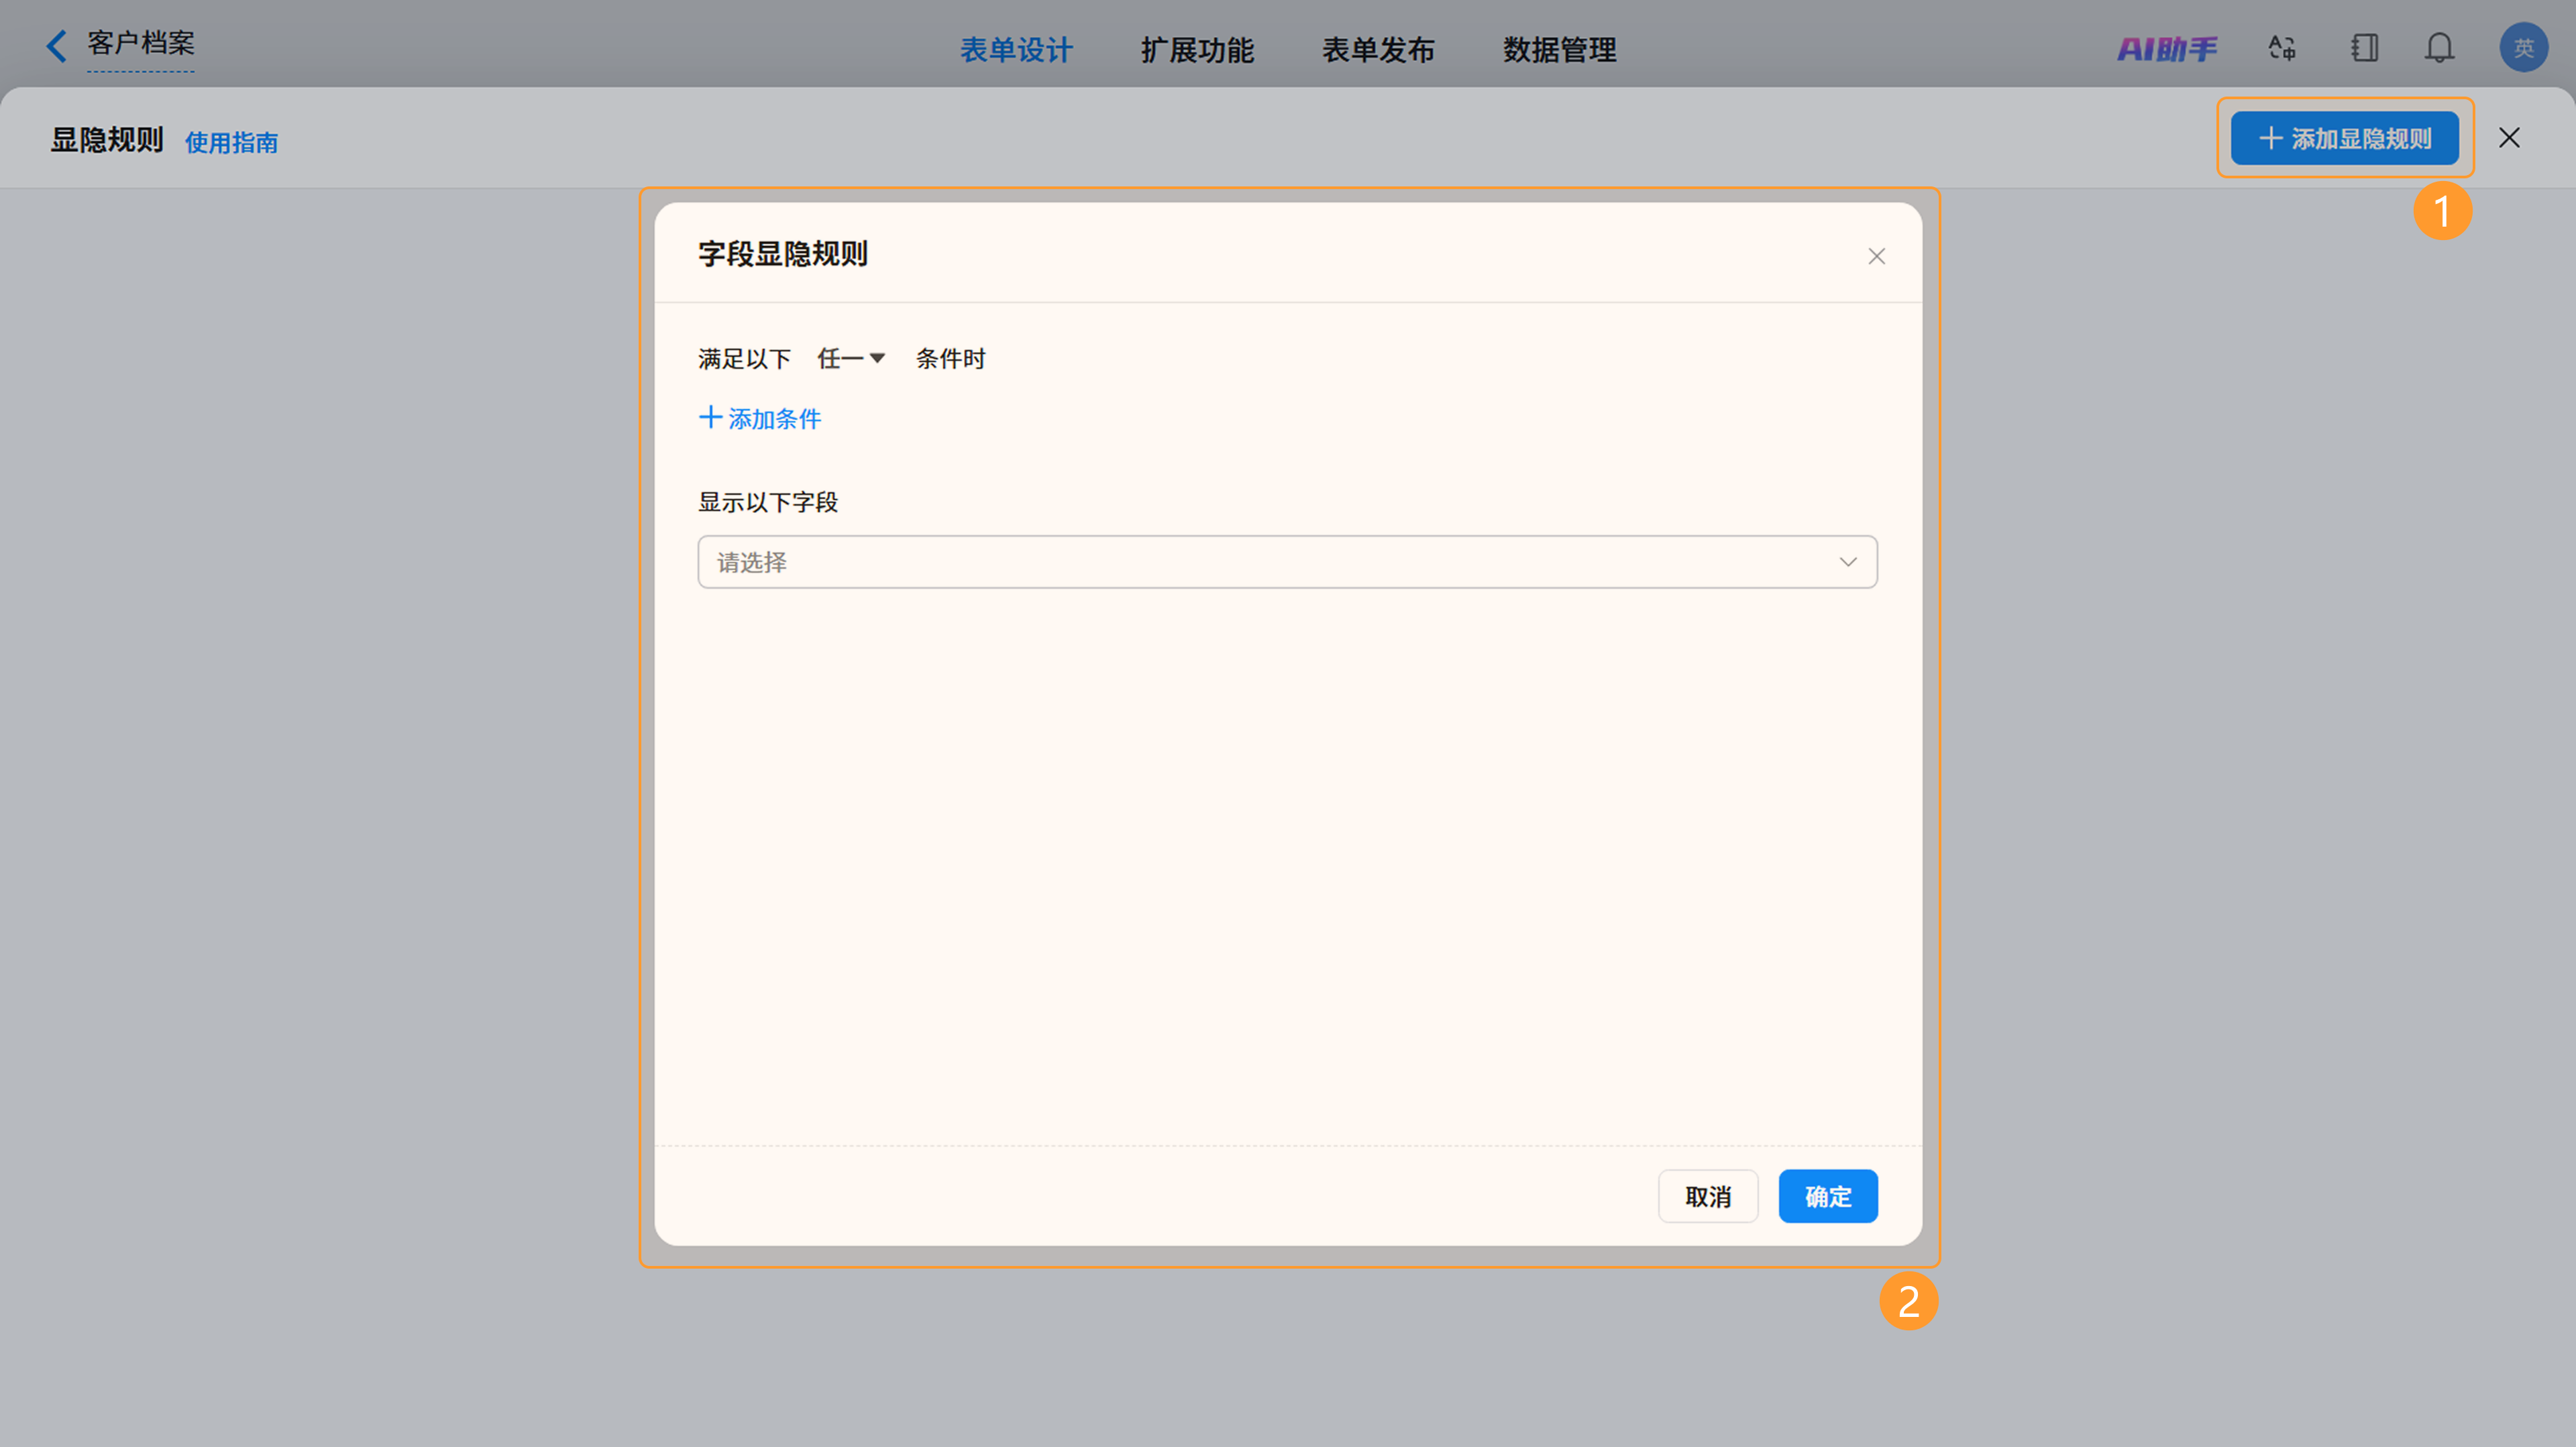2576x1447 pixels.
Task: Close the 显隐规则 panel
Action: pyautogui.click(x=2509, y=138)
